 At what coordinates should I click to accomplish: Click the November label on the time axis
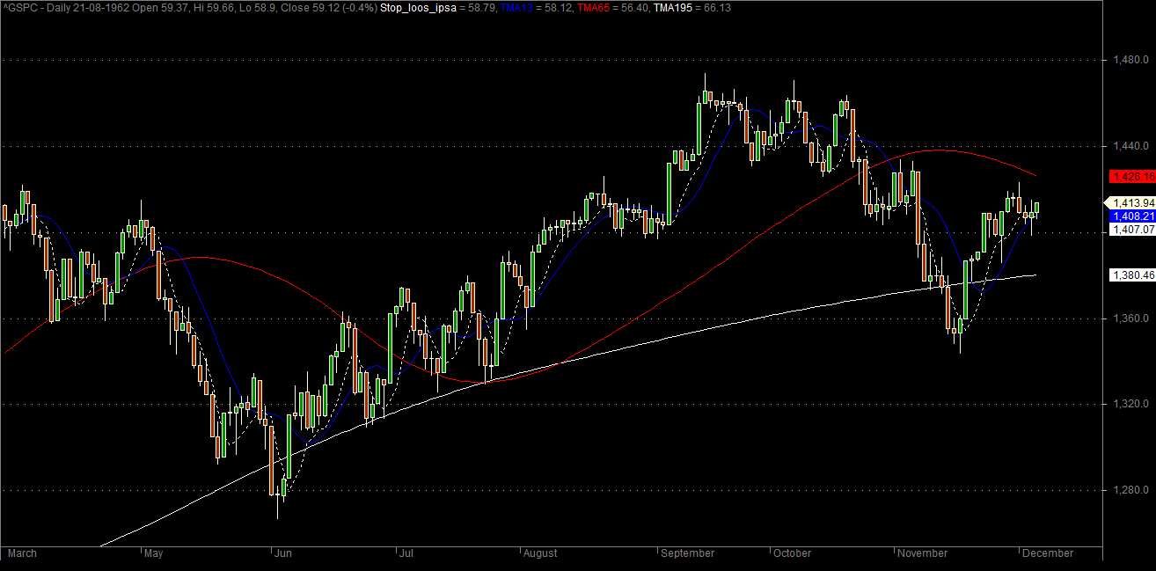[x=923, y=553]
